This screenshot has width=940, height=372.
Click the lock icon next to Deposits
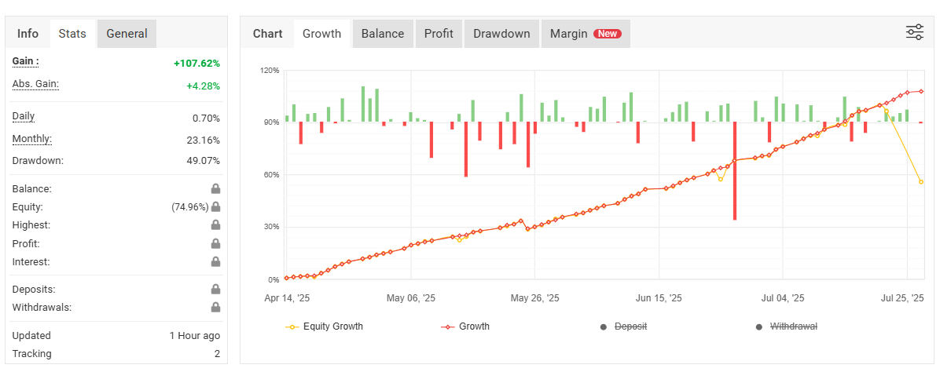(215, 289)
